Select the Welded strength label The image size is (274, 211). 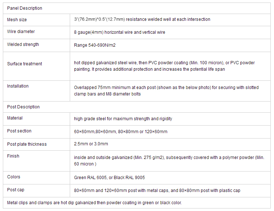23,44
